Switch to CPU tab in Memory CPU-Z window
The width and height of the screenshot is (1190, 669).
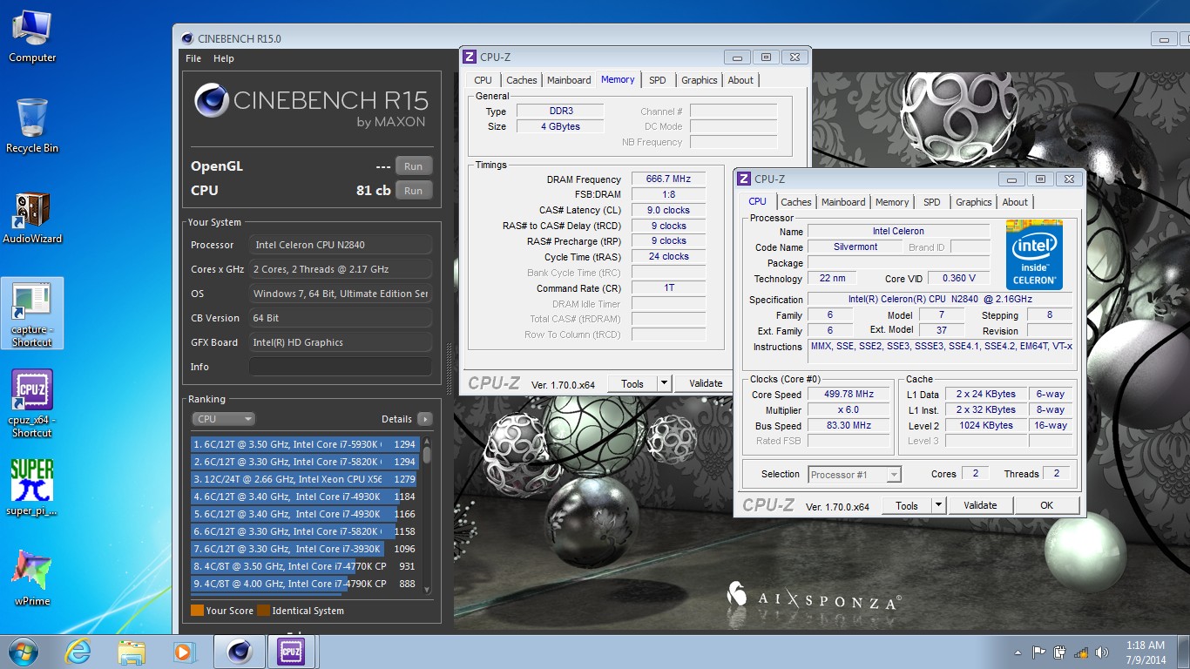pos(483,80)
